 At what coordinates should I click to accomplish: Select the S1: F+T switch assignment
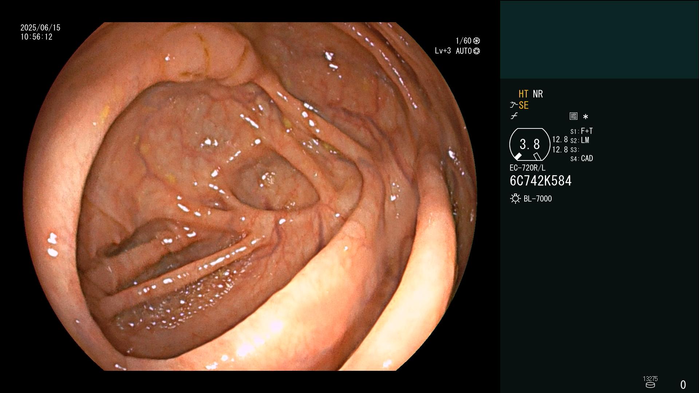(x=581, y=131)
